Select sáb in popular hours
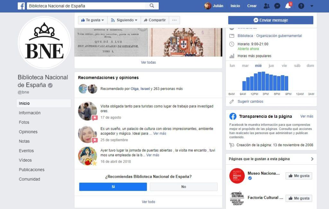 pyautogui.click(x=297, y=66)
